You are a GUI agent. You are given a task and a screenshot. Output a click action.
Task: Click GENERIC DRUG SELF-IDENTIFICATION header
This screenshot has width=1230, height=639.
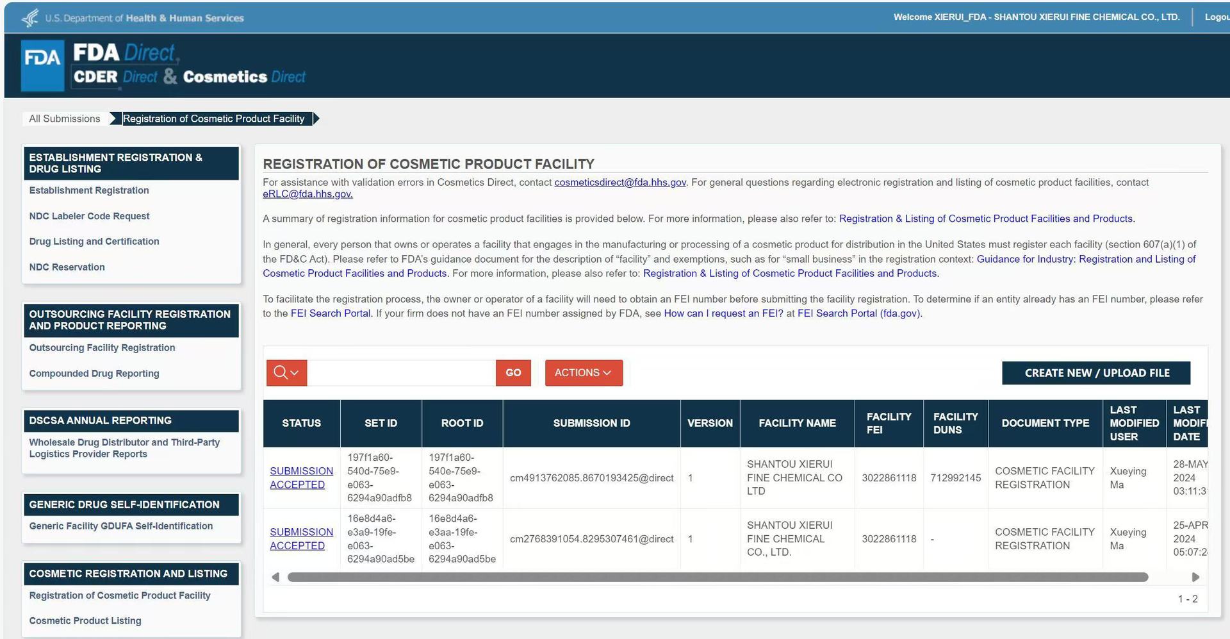131,504
